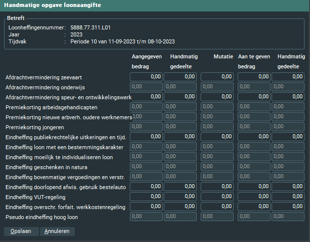The width and height of the screenshot is (310, 242).
Task: Click Aangegeven bedrag for forfait. werkkostenregeling row
Action: click(x=146, y=207)
